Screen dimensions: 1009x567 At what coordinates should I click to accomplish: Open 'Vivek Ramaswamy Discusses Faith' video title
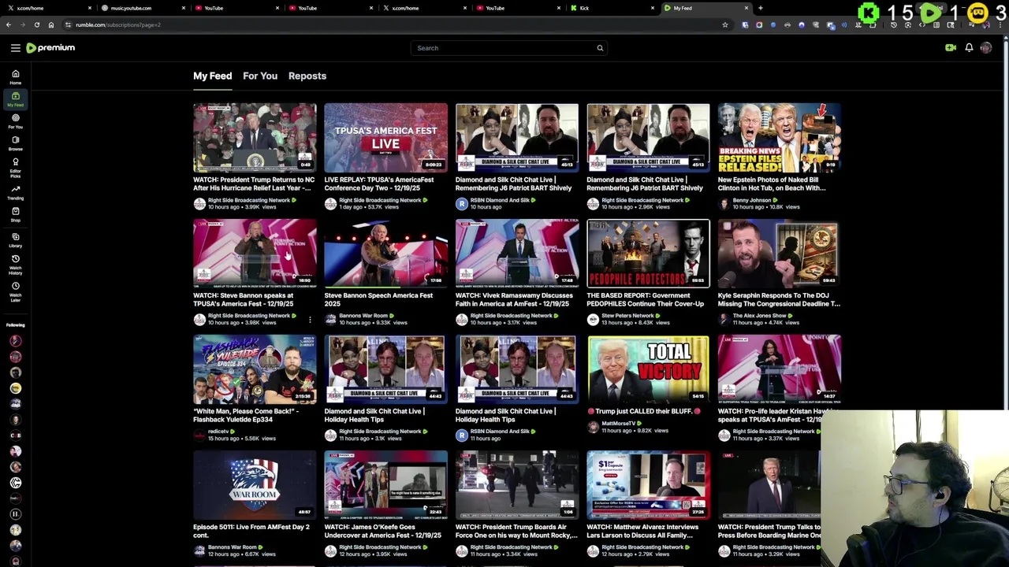[x=514, y=299]
